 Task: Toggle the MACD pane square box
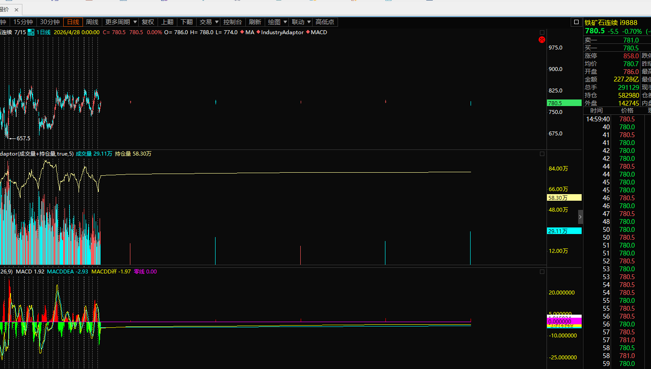pos(542,272)
